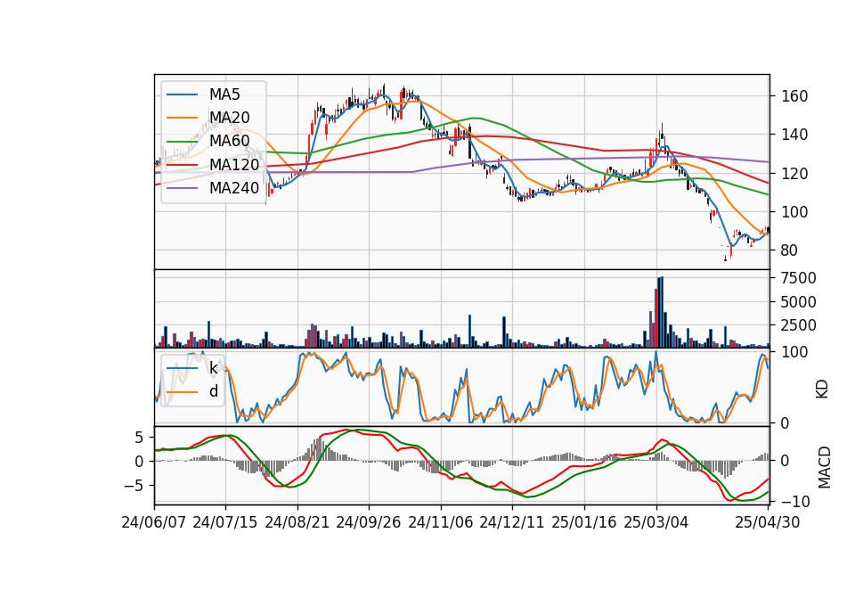Click the −10 tick on MACD right axis
855x615 pixels.
click(x=796, y=501)
